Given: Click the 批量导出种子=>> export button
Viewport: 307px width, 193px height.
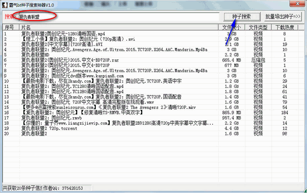Looking at the screenshot, I should [283, 17].
